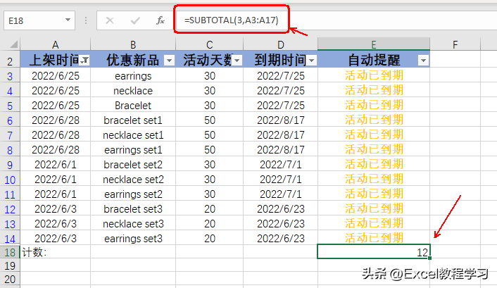Image resolution: width=497 pixels, height=288 pixels.
Task: Select column E header
Action: coord(374,44)
